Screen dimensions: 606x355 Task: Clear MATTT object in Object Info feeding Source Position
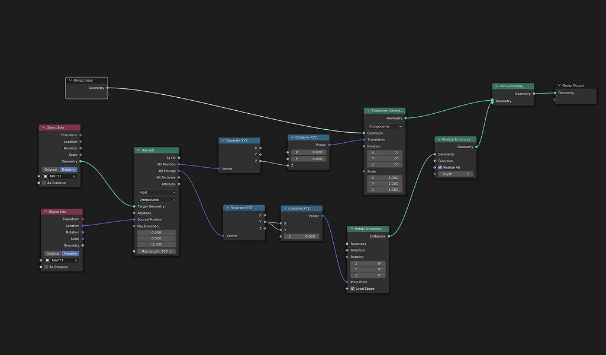coord(76,260)
